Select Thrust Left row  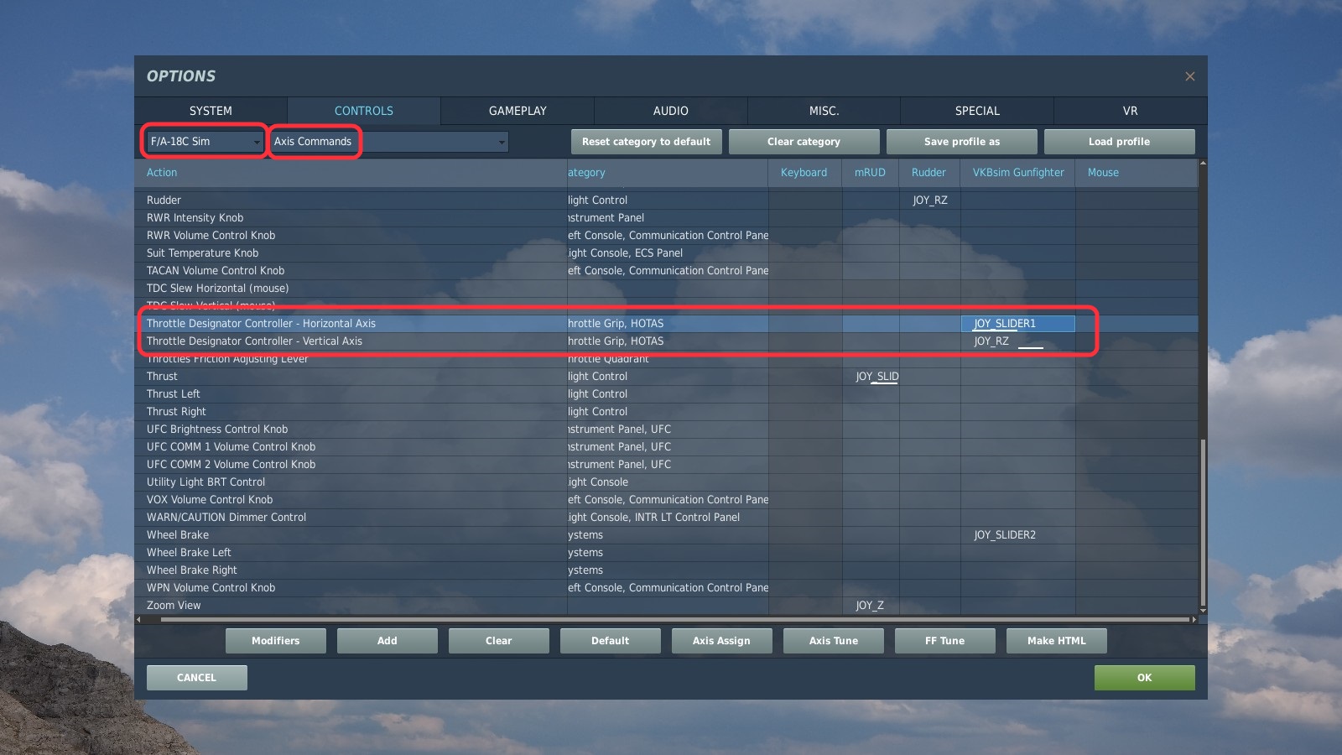(x=667, y=394)
